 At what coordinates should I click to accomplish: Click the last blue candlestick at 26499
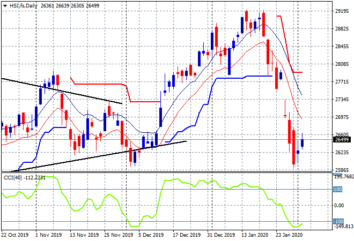(x=302, y=143)
